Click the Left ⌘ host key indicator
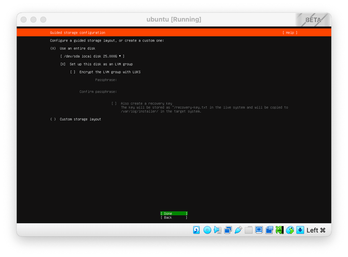The width and height of the screenshot is (348, 257). (x=316, y=230)
